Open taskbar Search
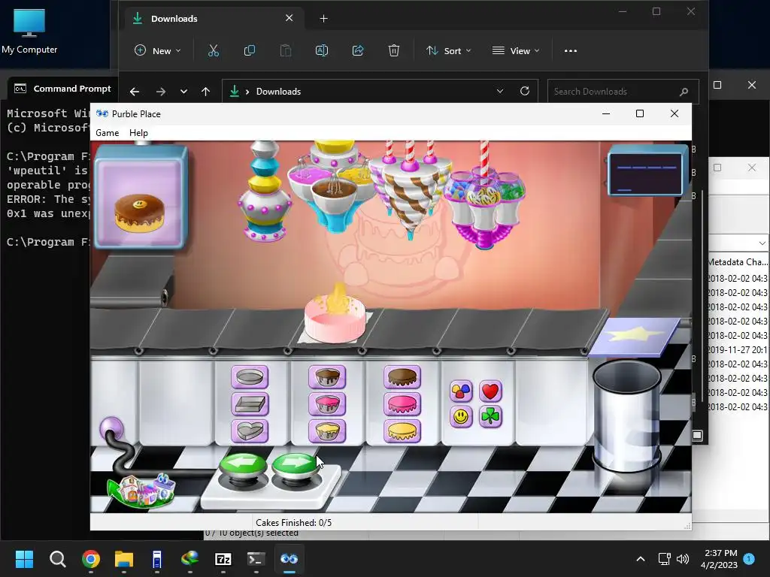Viewport: 770px width, 577px height. coord(57,559)
